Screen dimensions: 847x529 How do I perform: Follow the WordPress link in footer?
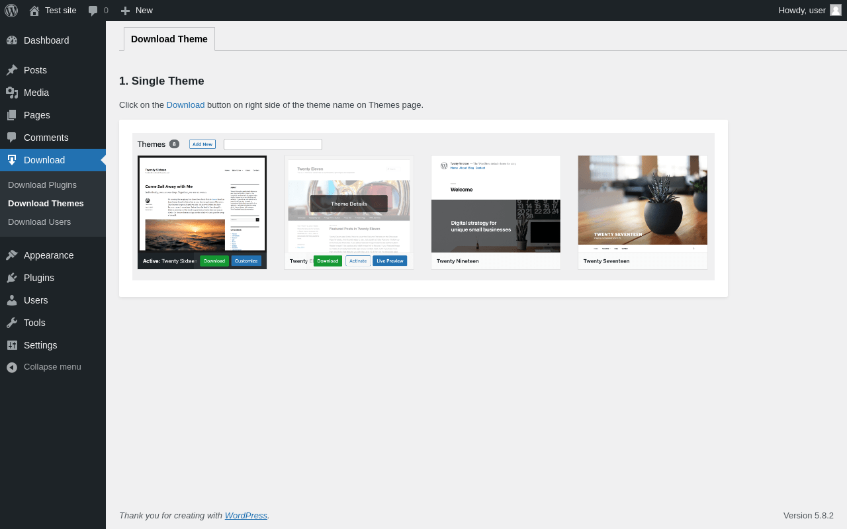[x=246, y=515]
